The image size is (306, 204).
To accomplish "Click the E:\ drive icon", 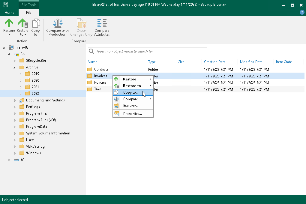I will point(16,160).
